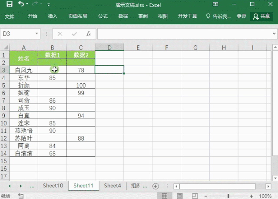Expand the Name Box dropdown arrow

[x=36, y=34]
